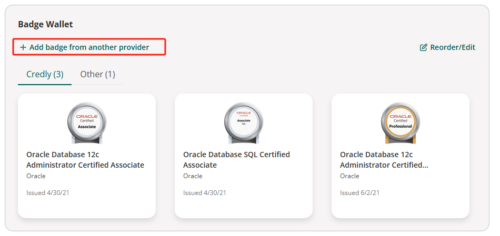Click Oracle issuer under 12c Administrator Certified Associate
The height and width of the screenshot is (236, 500).
[x=36, y=176]
